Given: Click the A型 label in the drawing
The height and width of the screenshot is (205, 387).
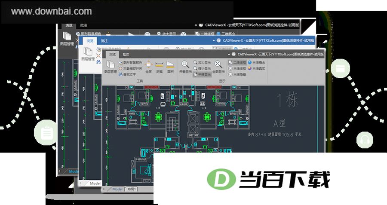Looking at the screenshot, I should [279, 123].
